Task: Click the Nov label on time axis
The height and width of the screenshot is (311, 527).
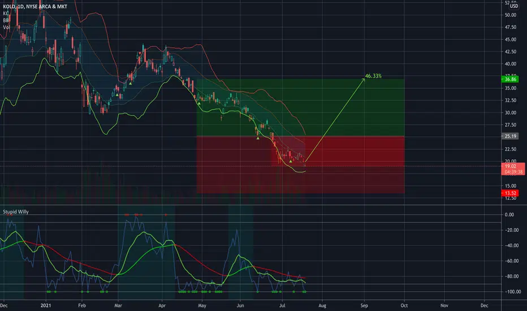Action: pyautogui.click(x=444, y=305)
